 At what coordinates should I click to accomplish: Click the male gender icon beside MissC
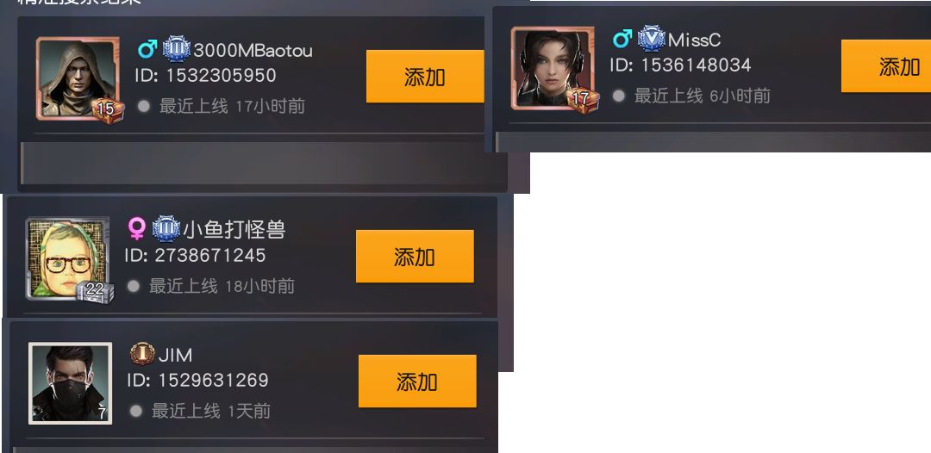tap(622, 39)
